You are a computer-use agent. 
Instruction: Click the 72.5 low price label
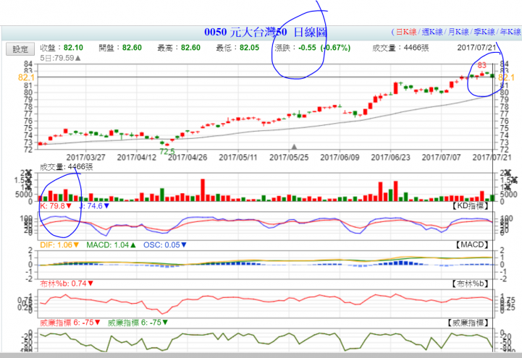tap(167, 152)
